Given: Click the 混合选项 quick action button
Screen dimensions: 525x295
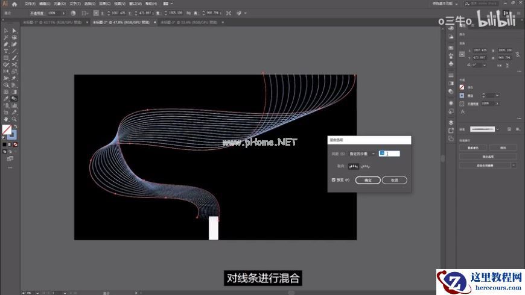Looking at the screenshot, I should coord(488,157).
